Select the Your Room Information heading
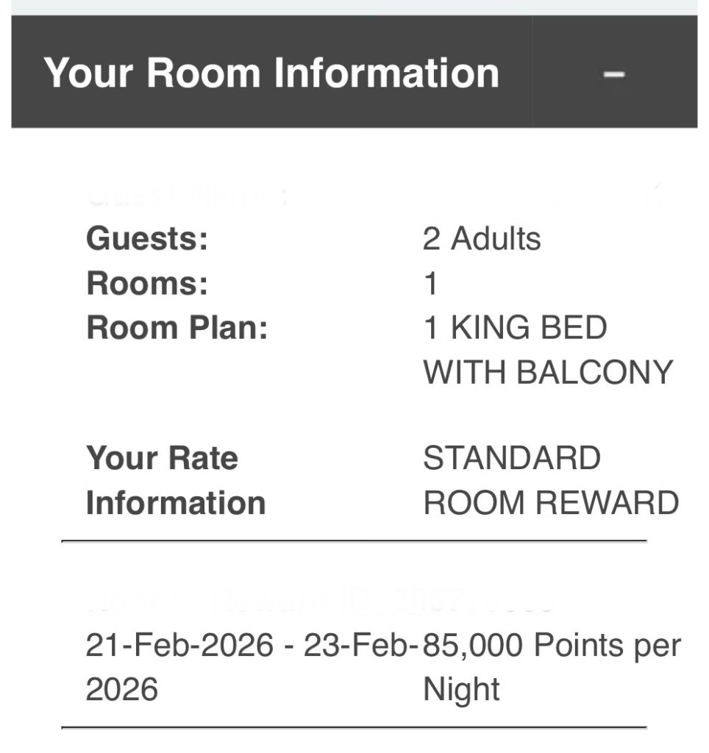This screenshot has width=709, height=753. (x=271, y=73)
